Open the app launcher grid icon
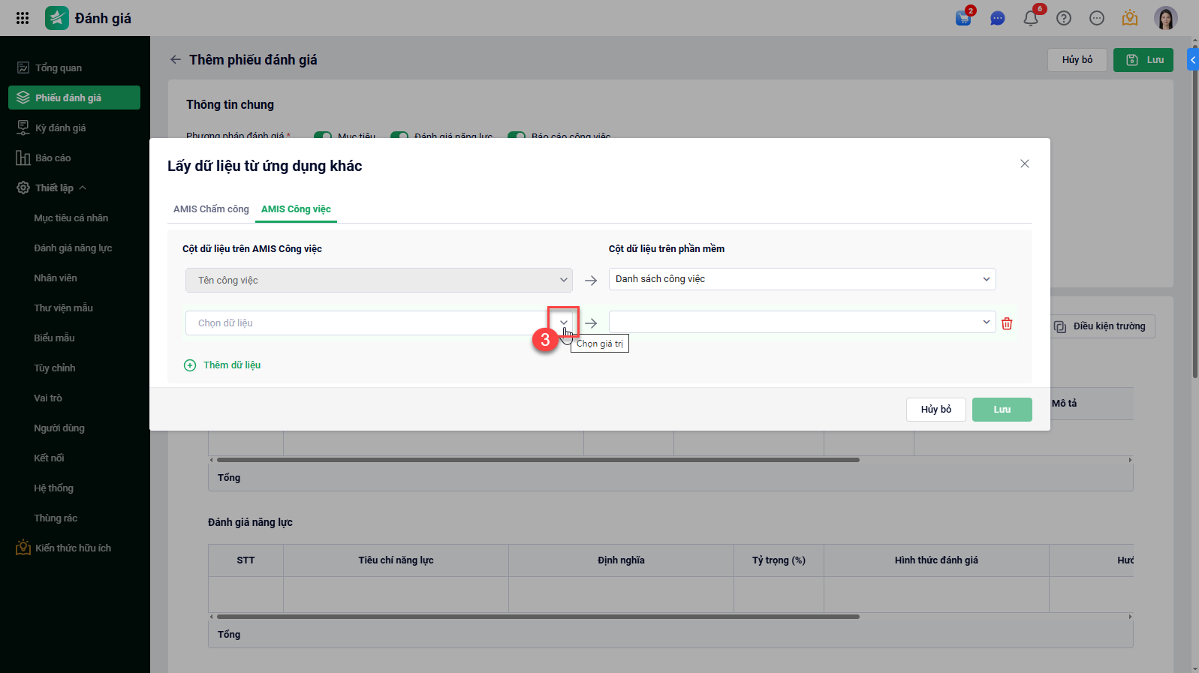The width and height of the screenshot is (1199, 673). pos(23,18)
